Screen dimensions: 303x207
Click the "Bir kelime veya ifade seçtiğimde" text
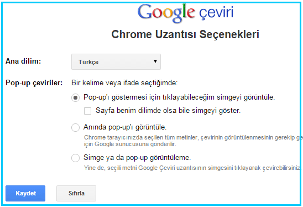point(124,83)
